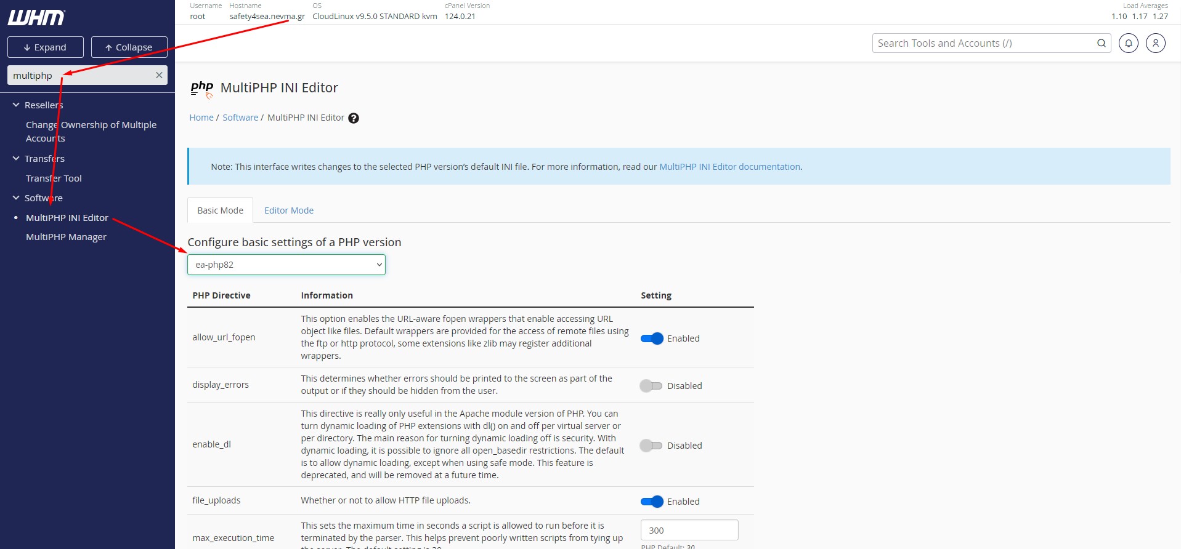The width and height of the screenshot is (1181, 549).
Task: Enable the enable_dl toggle
Action: tap(651, 446)
